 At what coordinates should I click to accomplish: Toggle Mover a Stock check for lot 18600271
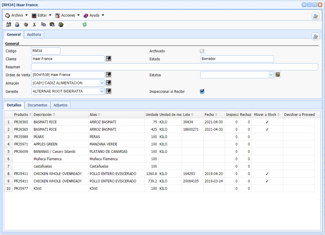coord(267,129)
